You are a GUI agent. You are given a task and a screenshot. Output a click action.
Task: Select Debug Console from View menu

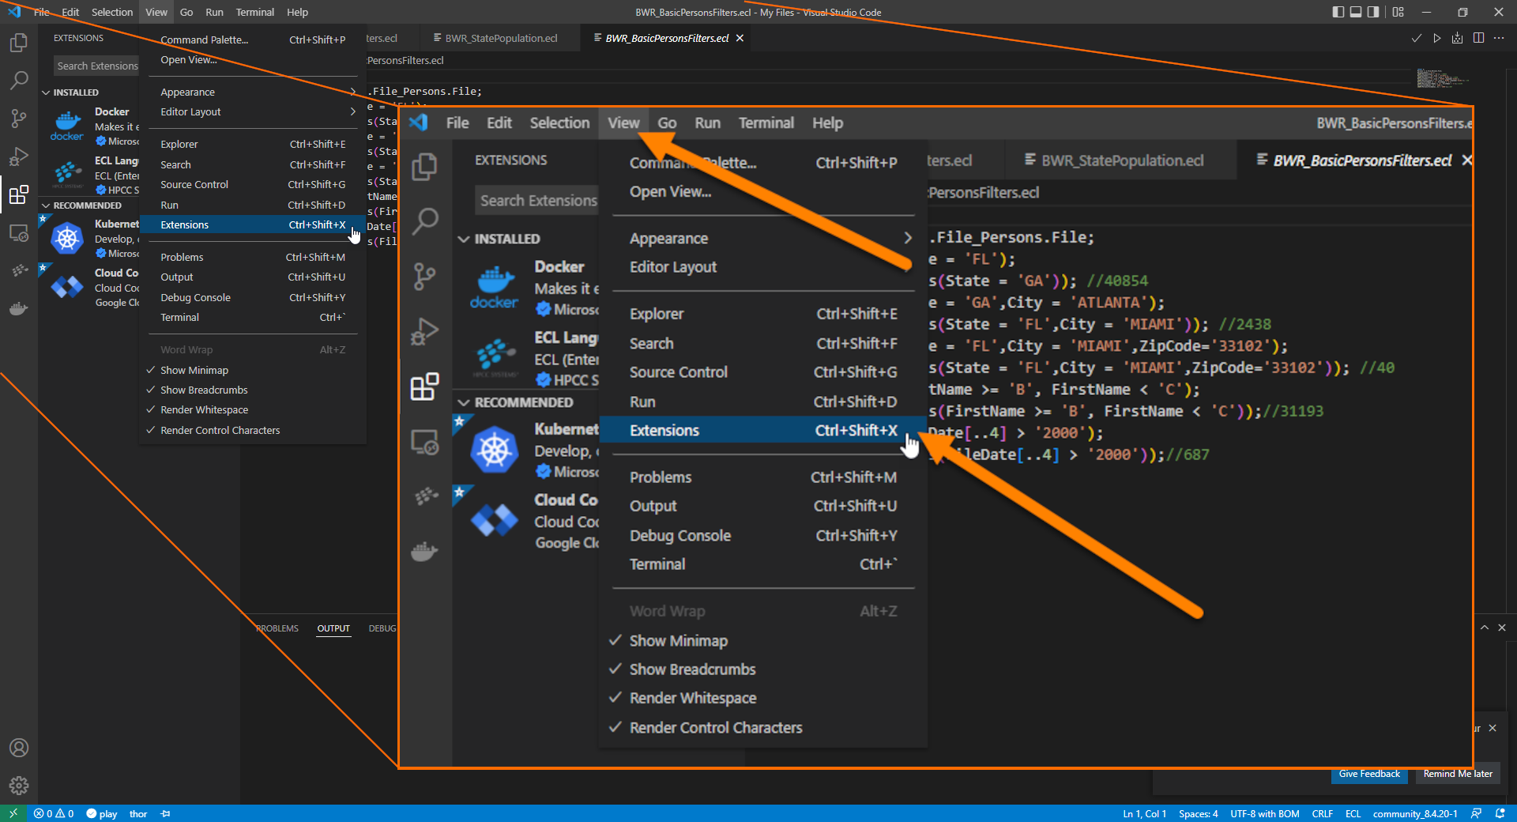point(195,297)
